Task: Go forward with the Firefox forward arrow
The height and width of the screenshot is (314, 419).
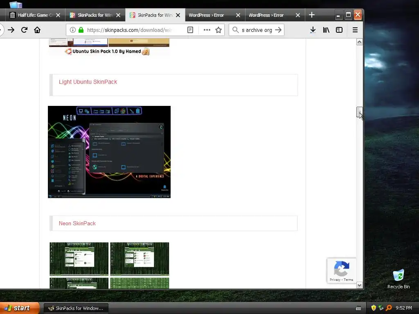Action: point(11,30)
